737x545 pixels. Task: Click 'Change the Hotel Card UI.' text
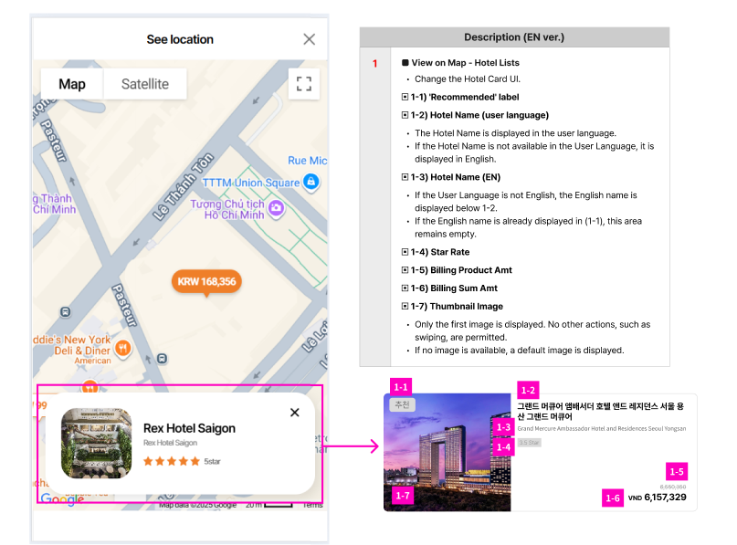468,79
